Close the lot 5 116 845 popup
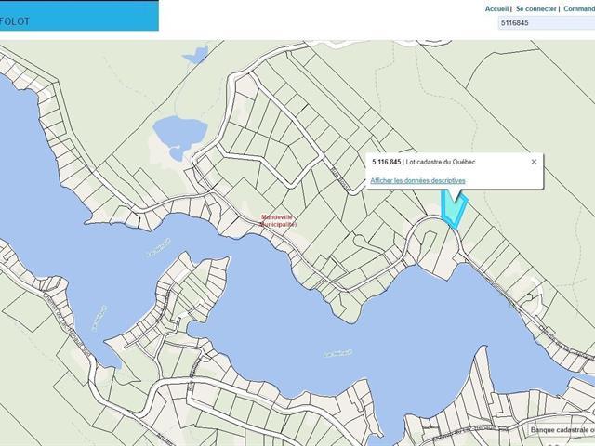 click(534, 162)
